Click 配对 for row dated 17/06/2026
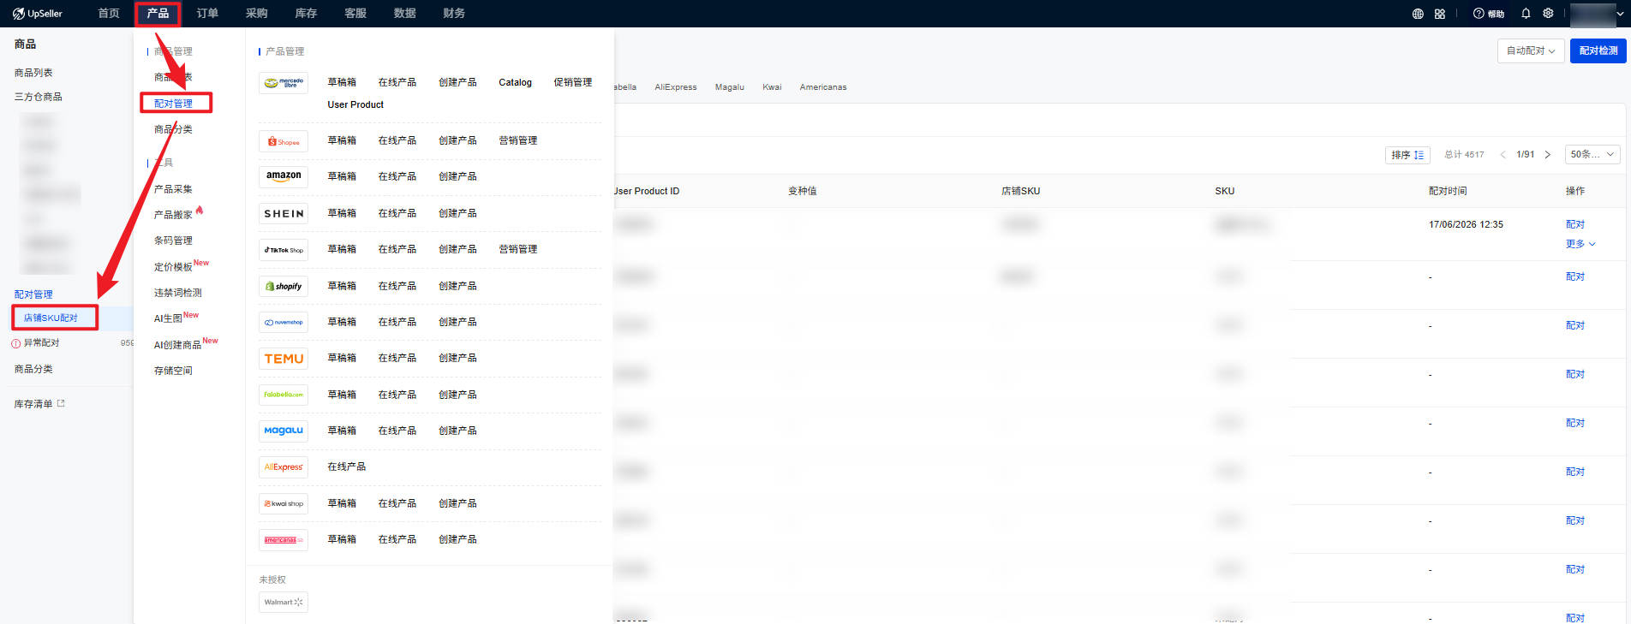 coord(1575,224)
